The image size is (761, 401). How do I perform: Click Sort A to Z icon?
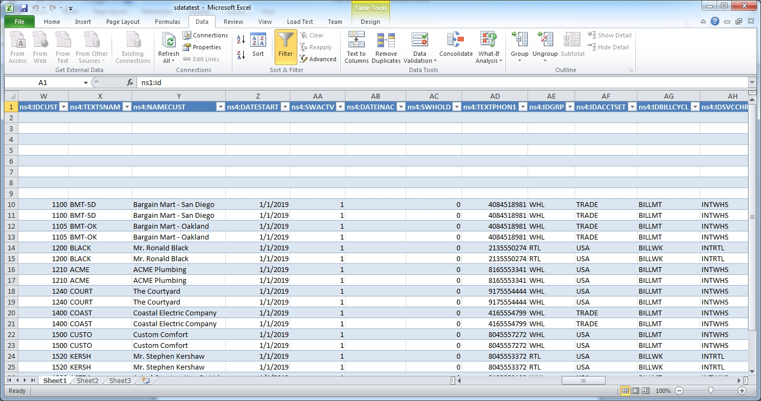pos(241,40)
